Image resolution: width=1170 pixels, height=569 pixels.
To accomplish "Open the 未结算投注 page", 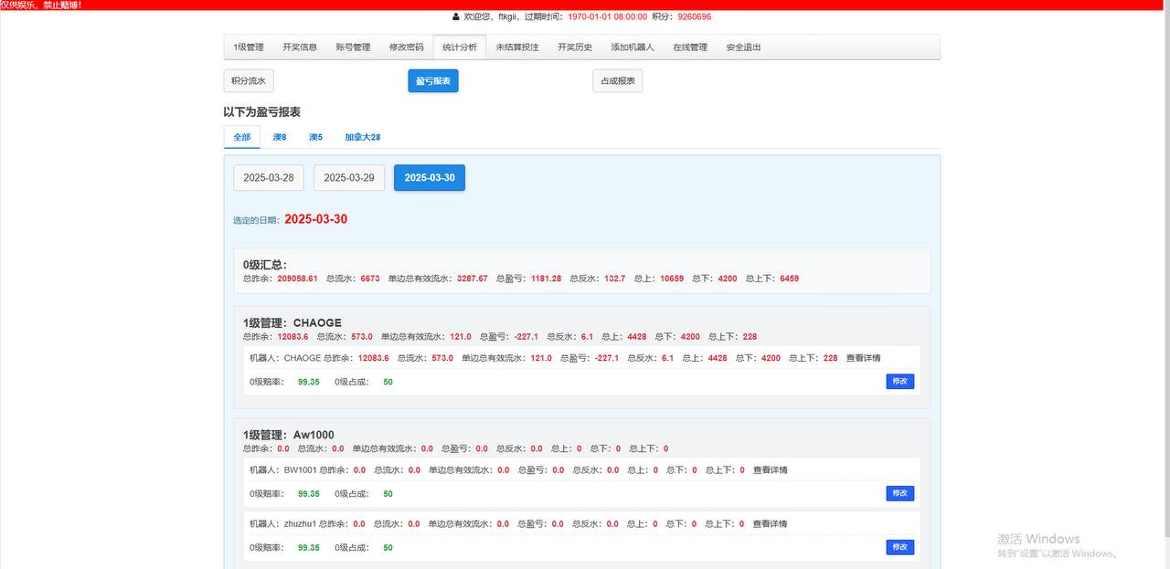I will [x=517, y=47].
